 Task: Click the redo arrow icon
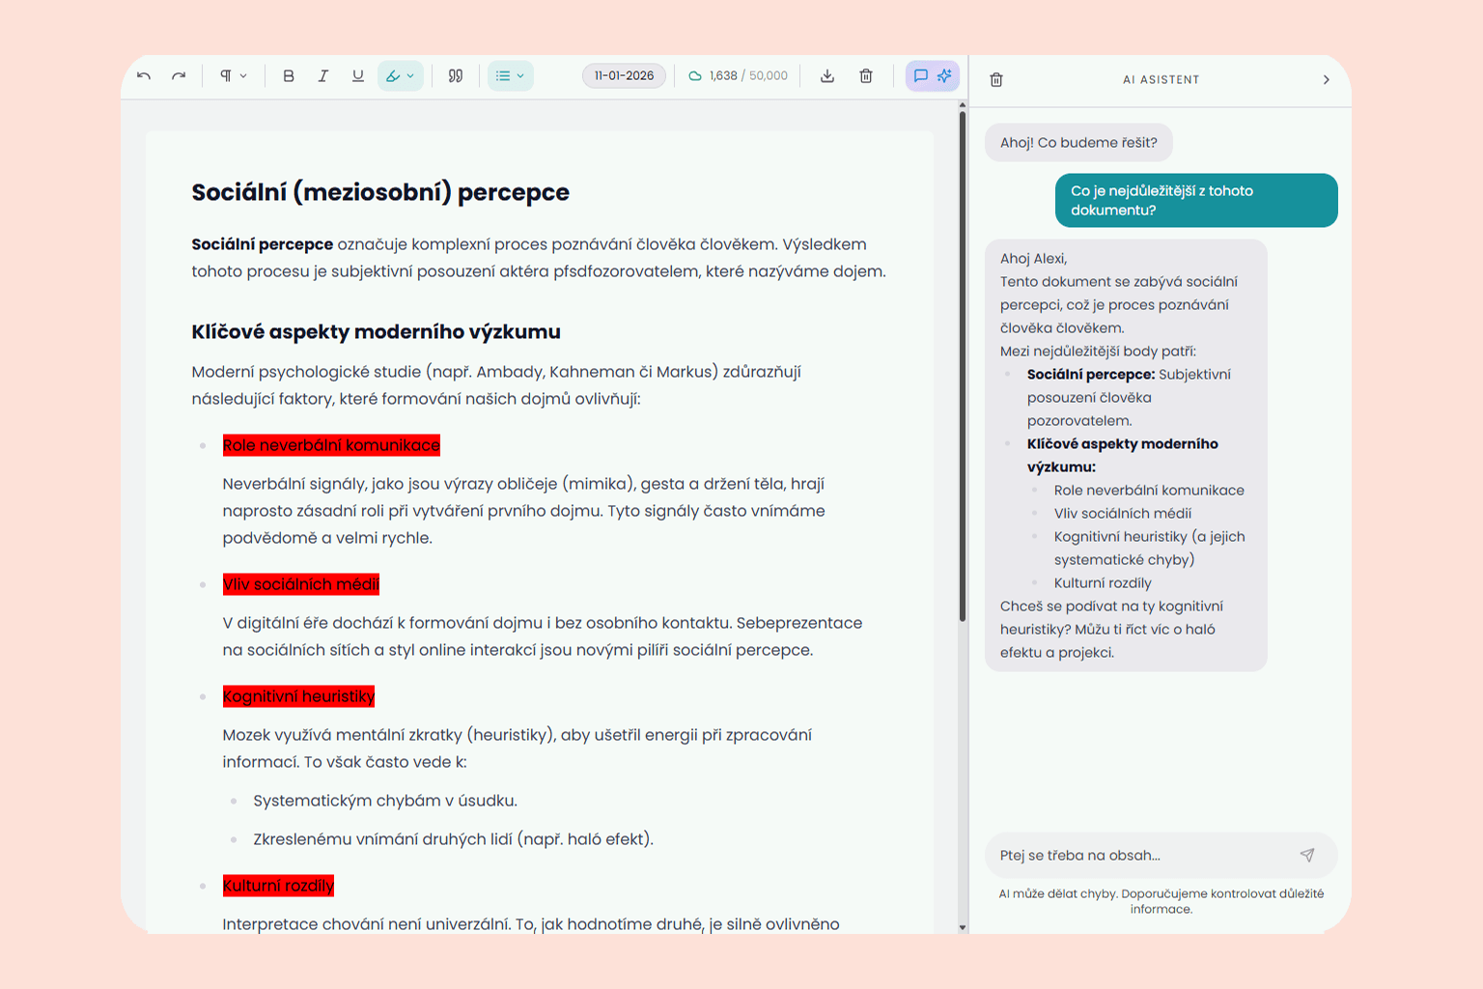click(179, 76)
